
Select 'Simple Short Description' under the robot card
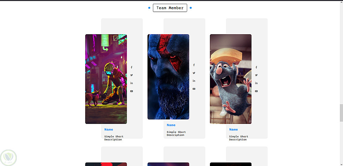click(x=114, y=138)
